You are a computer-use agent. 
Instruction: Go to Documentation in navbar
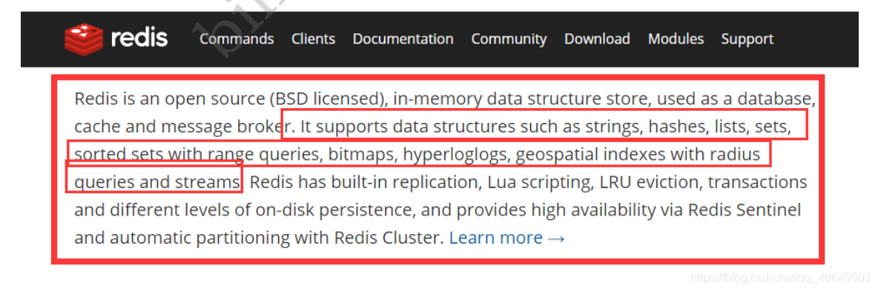(403, 39)
